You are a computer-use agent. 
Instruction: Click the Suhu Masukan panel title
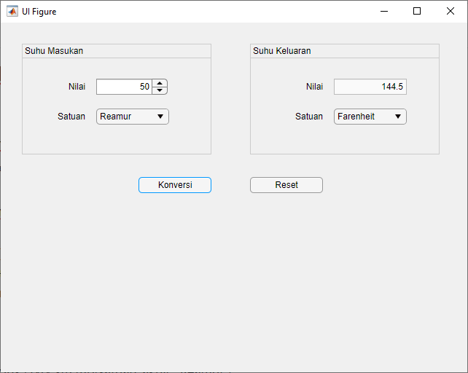pos(54,51)
